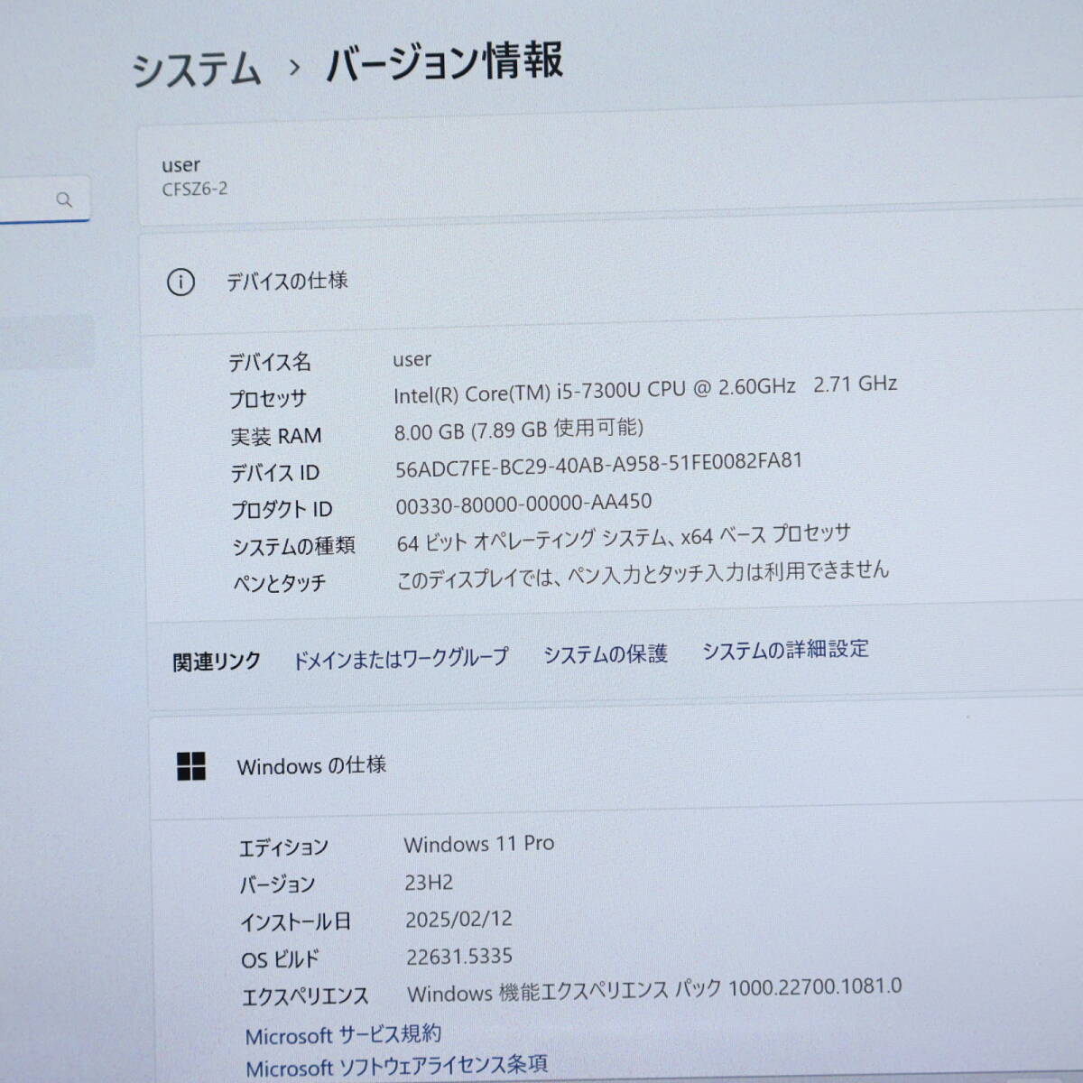Click the デバイス ID label
Viewport: 1083px width, 1083px height.
click(x=274, y=473)
